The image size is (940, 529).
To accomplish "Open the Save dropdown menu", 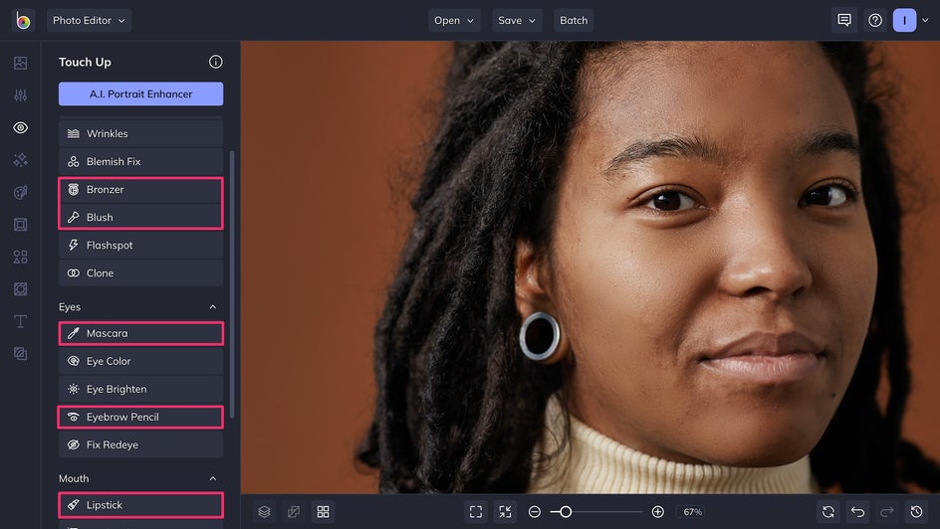I will tap(517, 20).
